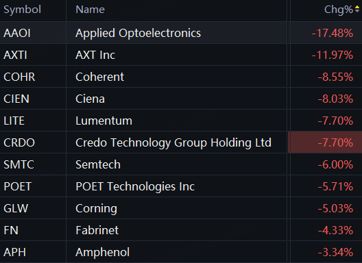Image resolution: width=362 pixels, height=263 pixels.
Task: Click the Symbol column header
Action: tap(22, 10)
